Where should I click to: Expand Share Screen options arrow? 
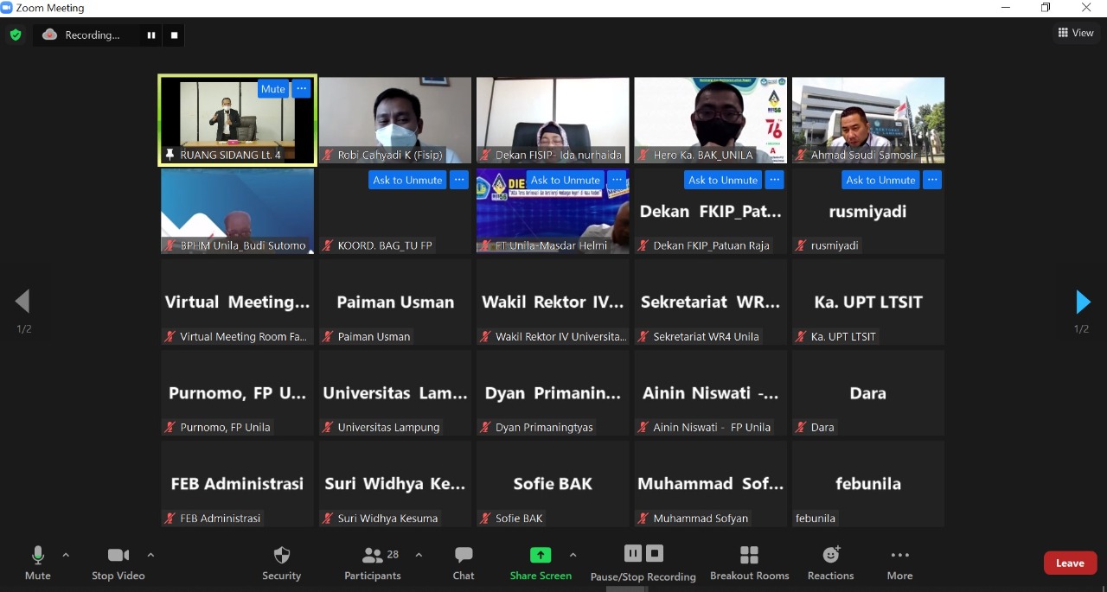(x=573, y=555)
